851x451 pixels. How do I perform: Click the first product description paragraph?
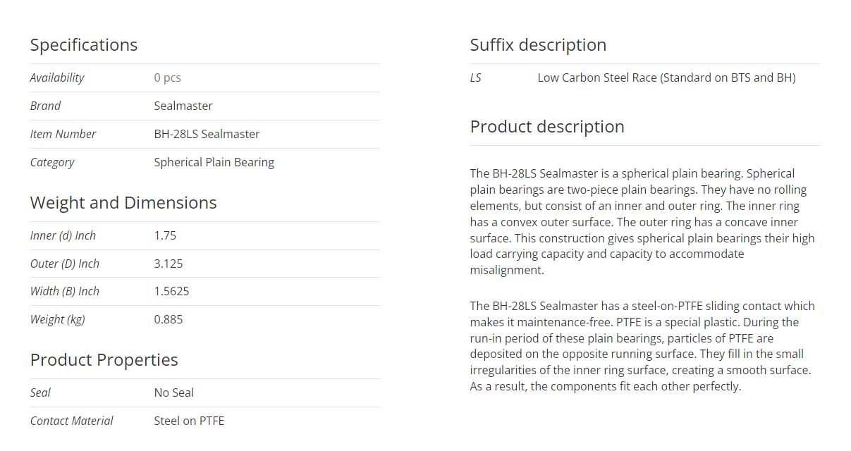642,222
